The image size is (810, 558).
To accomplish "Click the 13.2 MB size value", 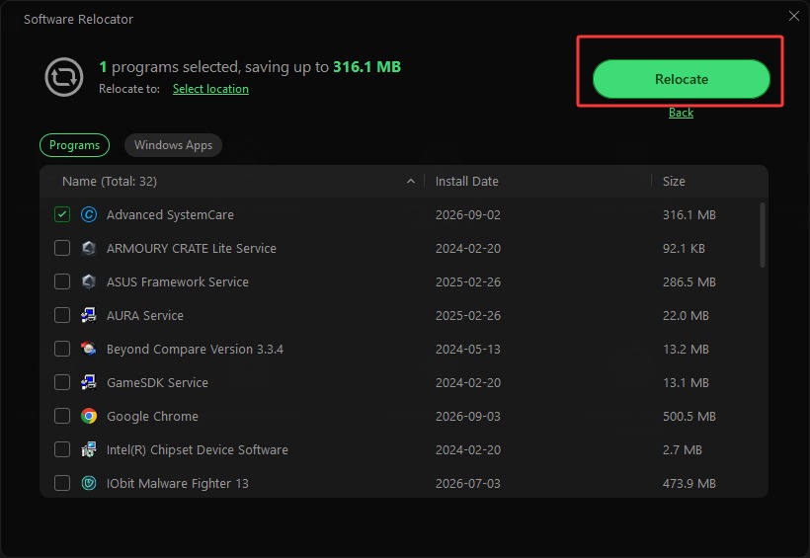I will (686, 350).
